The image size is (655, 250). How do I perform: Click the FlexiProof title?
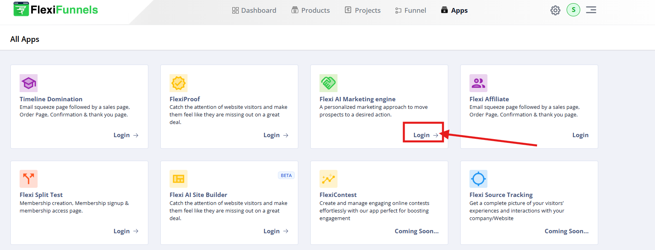185,99
